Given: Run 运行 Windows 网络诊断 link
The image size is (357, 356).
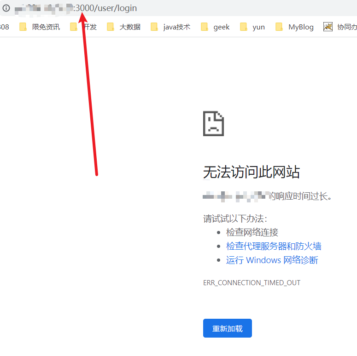Looking at the screenshot, I should [272, 260].
